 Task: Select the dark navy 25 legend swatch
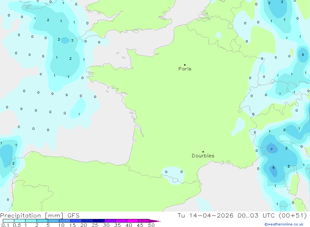[x=99, y=221]
